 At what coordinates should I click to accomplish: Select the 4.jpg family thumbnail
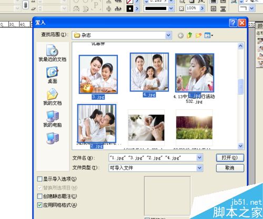tap(149, 72)
